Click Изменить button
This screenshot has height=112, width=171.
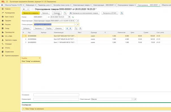[59, 28]
